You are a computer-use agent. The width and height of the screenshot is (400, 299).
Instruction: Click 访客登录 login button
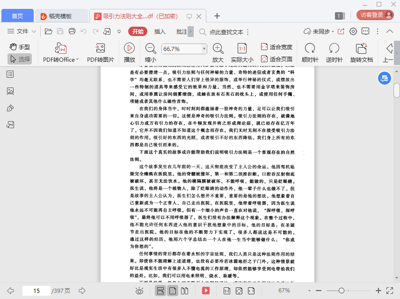point(375,15)
